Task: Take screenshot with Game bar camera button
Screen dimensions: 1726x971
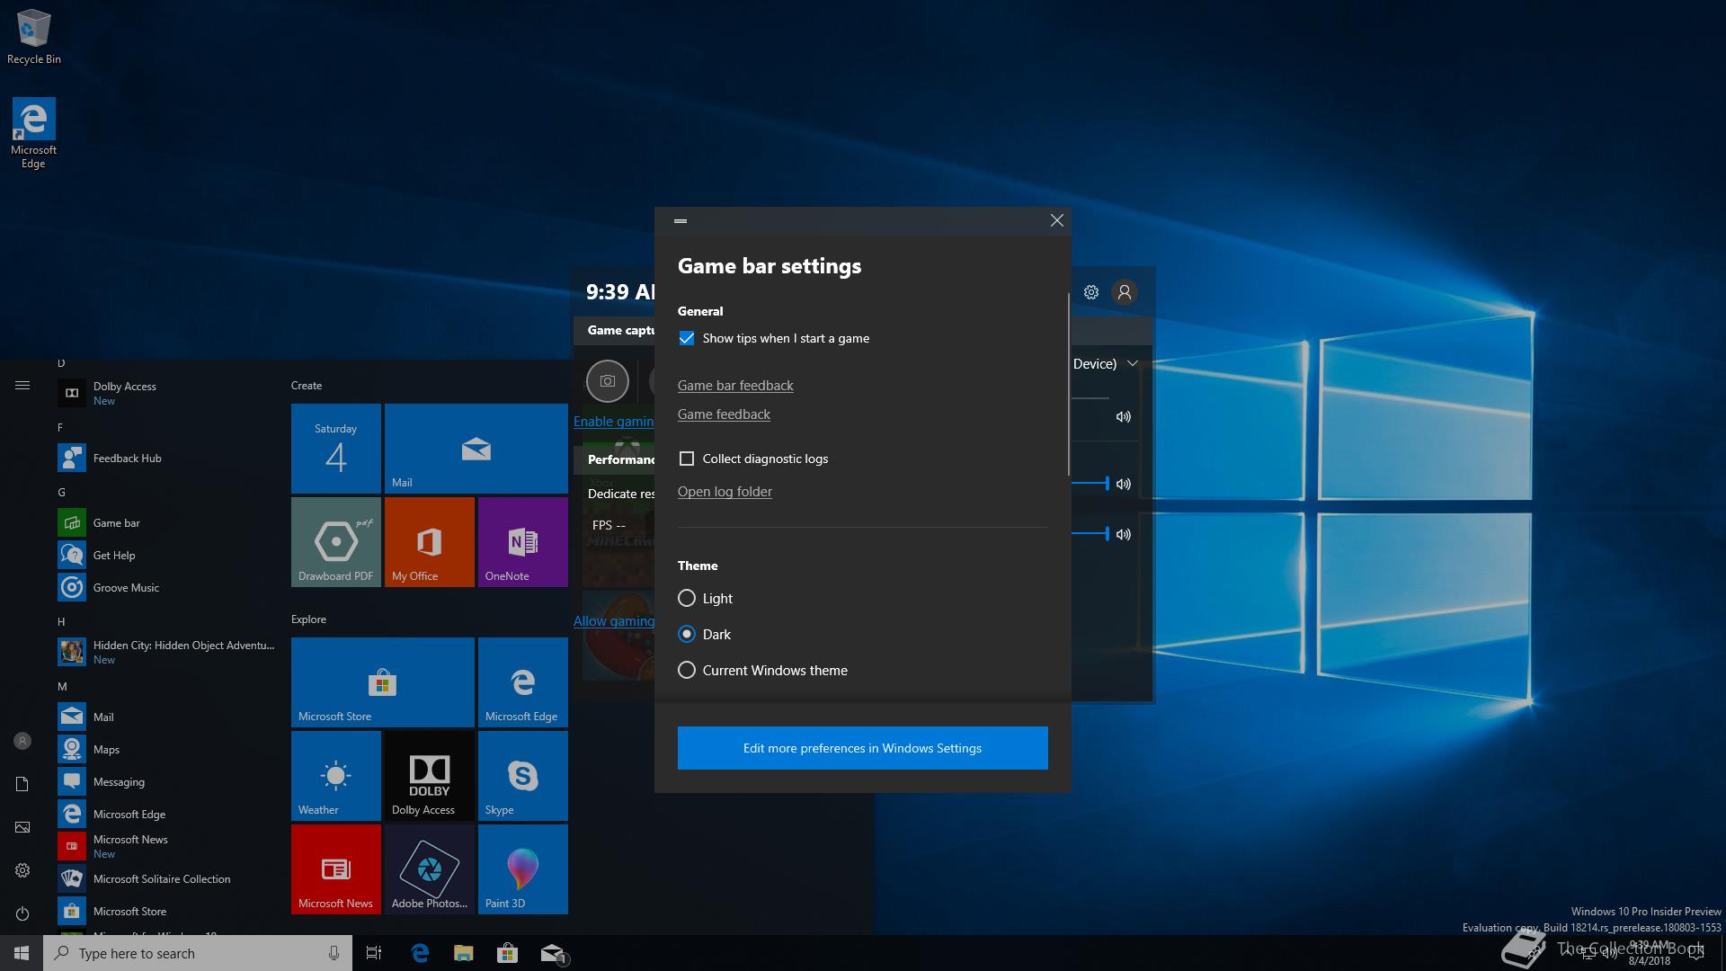Action: click(x=608, y=381)
